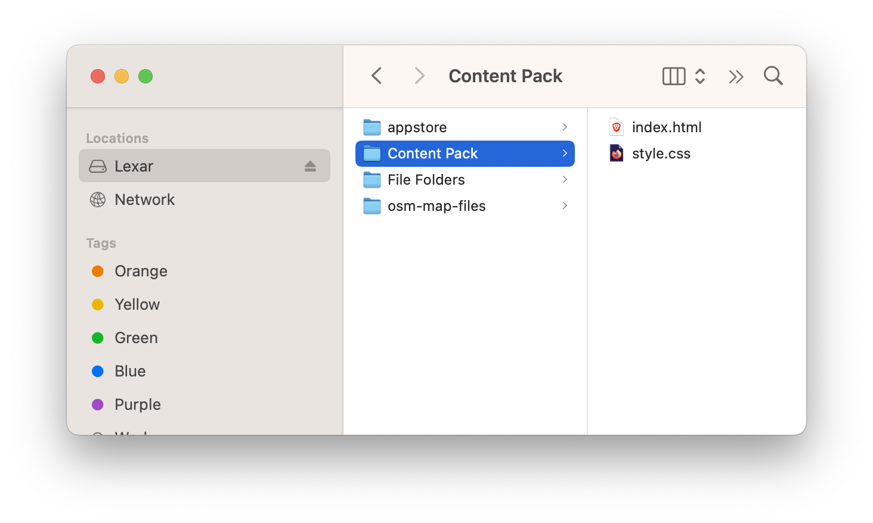
Task: Select the Content Pack folder row
Action: pos(432,154)
